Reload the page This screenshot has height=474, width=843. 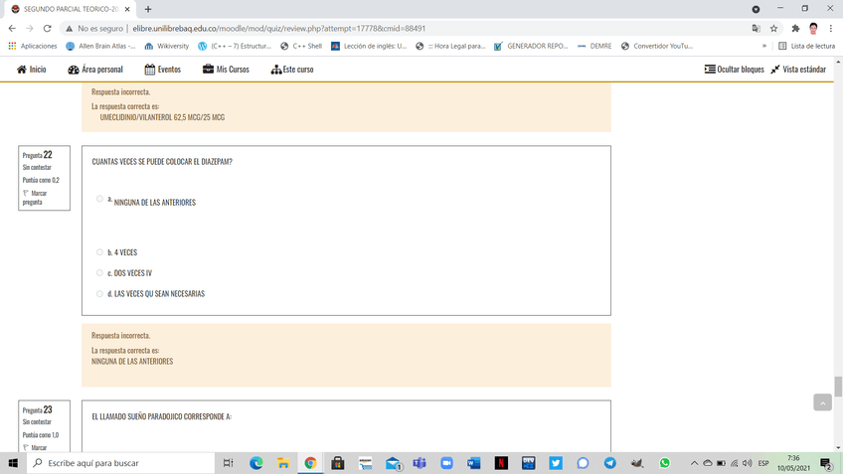[x=48, y=29]
